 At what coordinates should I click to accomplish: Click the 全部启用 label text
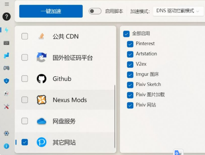coord(141,34)
